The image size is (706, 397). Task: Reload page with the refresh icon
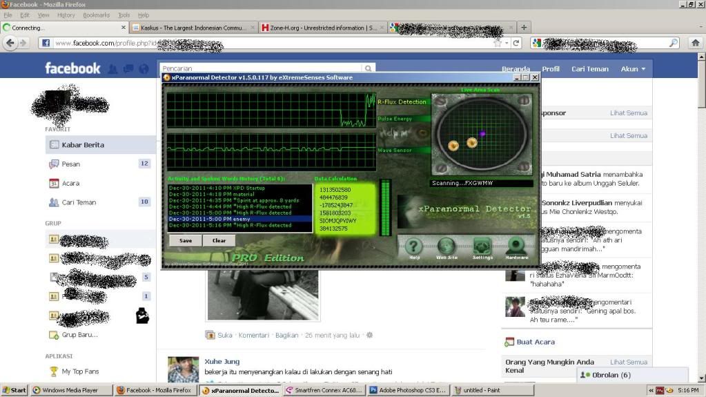516,43
